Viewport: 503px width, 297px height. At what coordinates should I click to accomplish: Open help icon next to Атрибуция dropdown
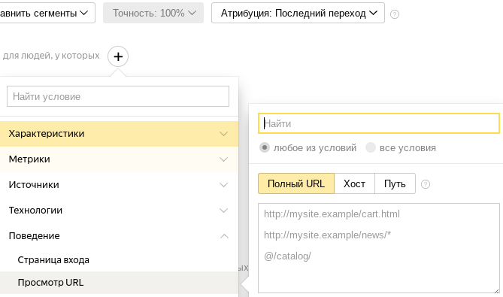(x=395, y=14)
